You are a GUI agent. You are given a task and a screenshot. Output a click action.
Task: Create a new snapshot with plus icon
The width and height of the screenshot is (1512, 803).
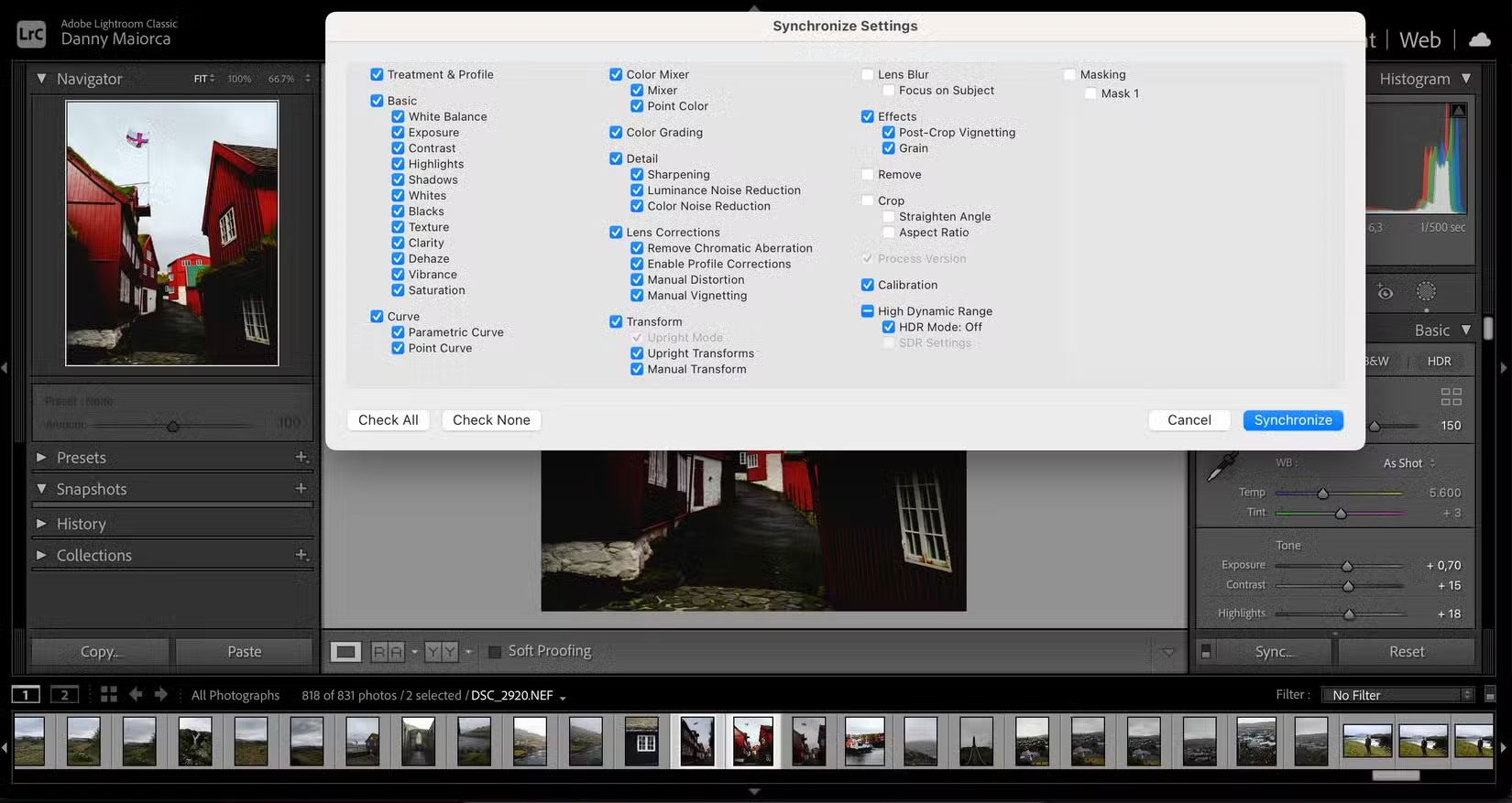pyautogui.click(x=301, y=489)
